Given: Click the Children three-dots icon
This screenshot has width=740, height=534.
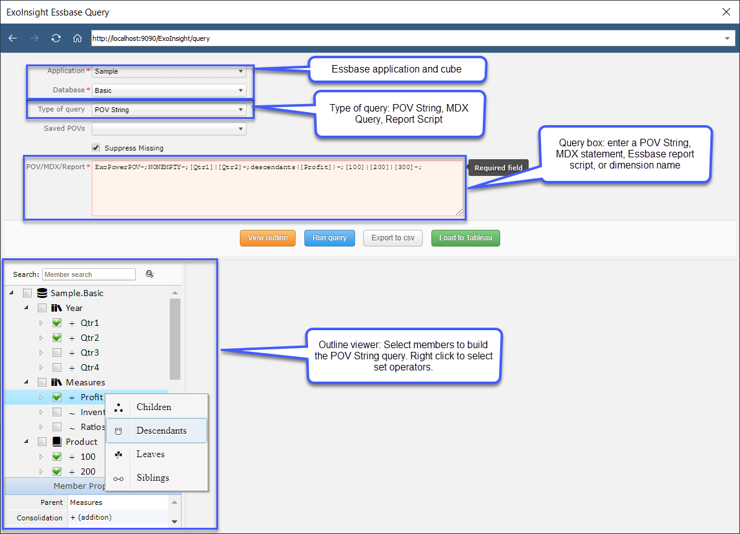Looking at the screenshot, I should tap(118, 407).
